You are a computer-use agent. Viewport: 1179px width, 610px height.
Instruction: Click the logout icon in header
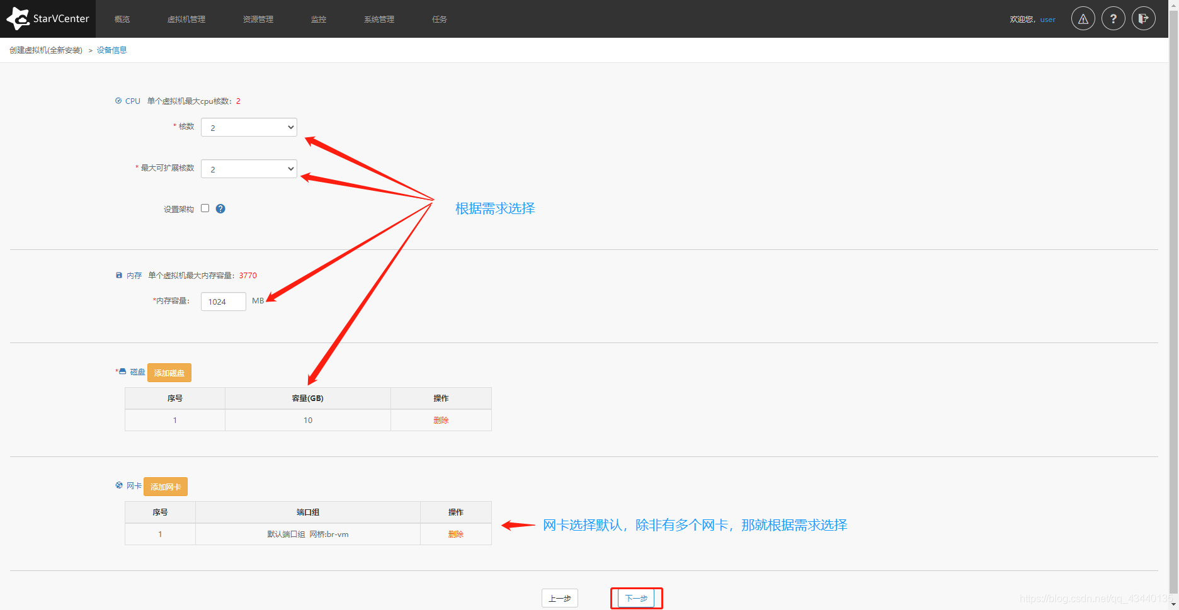click(x=1143, y=19)
